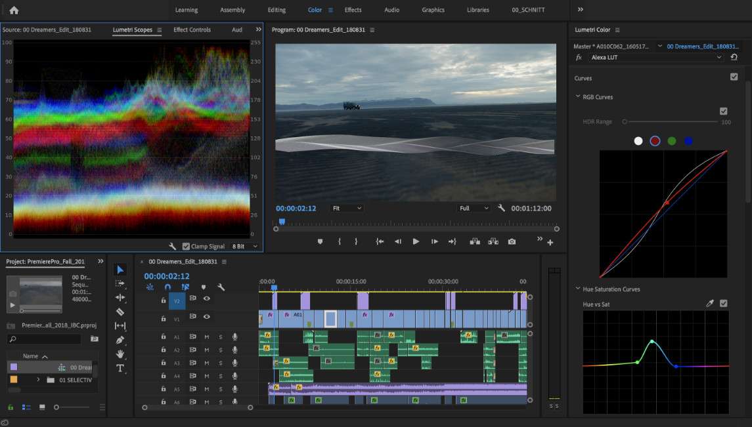The width and height of the screenshot is (752, 427).
Task: Open the Graphics workspace menu item
Action: pyautogui.click(x=433, y=10)
